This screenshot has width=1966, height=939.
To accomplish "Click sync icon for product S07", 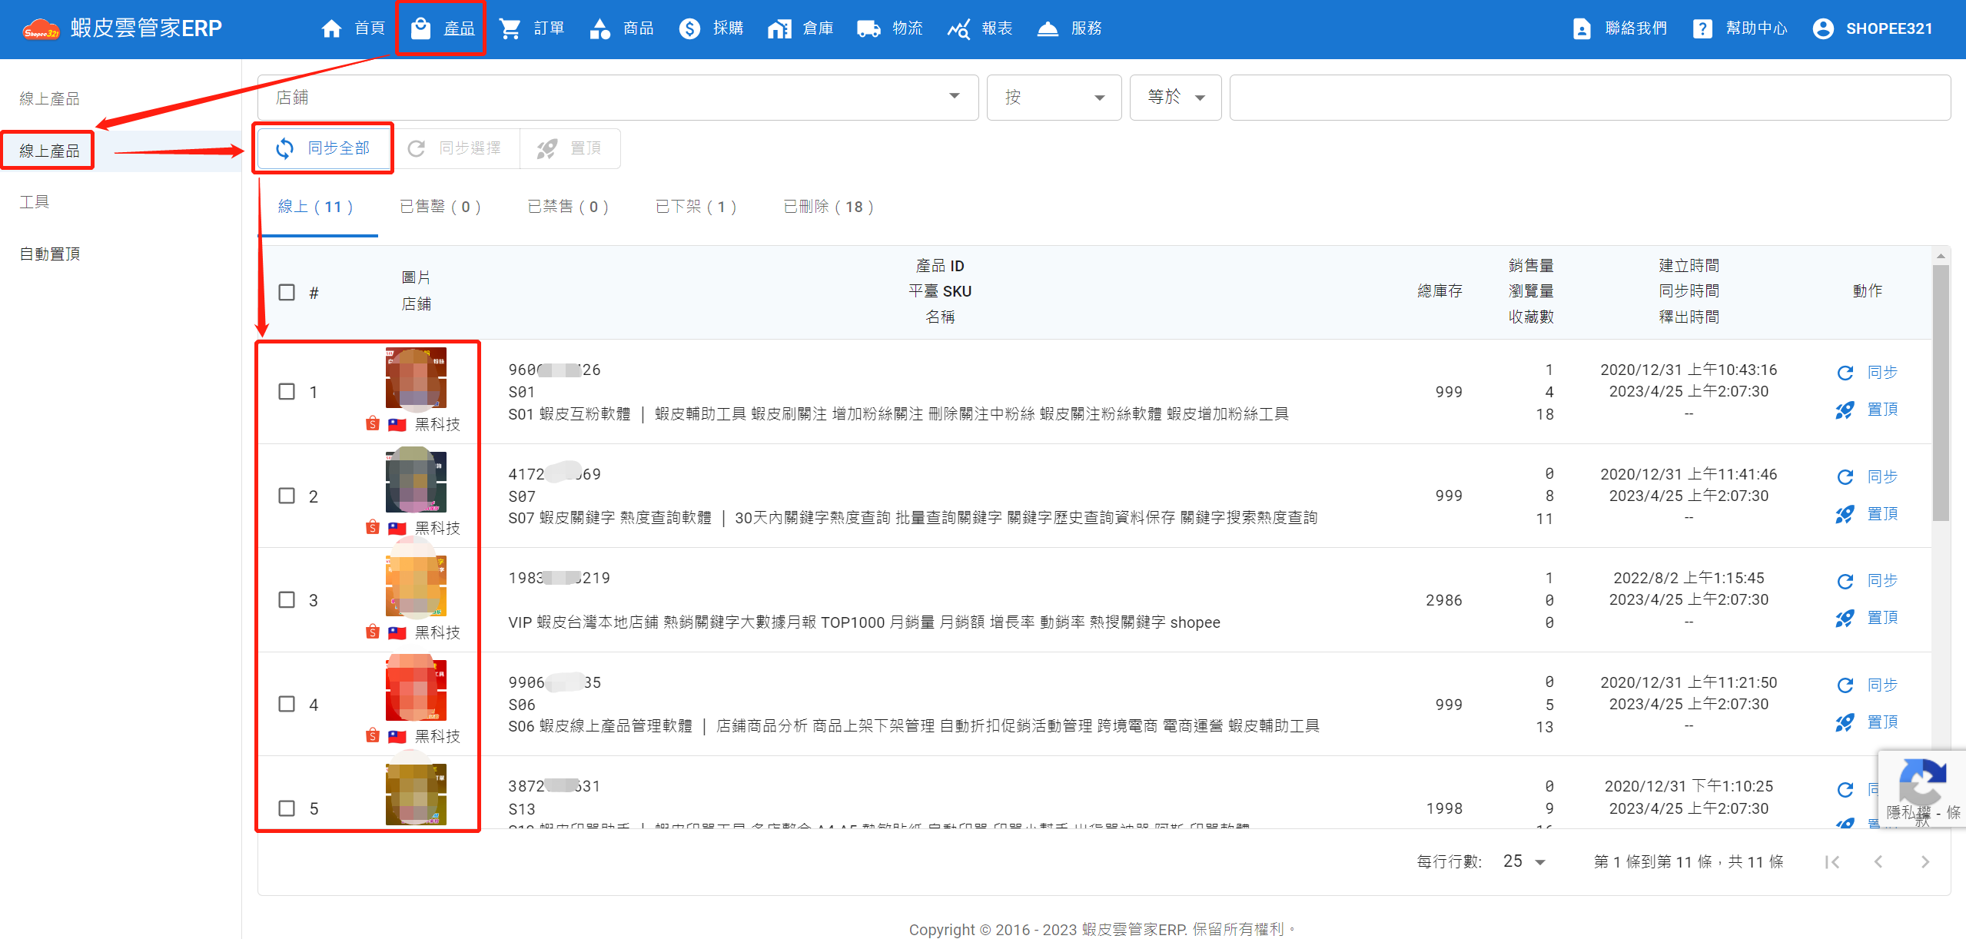I will point(1845,477).
